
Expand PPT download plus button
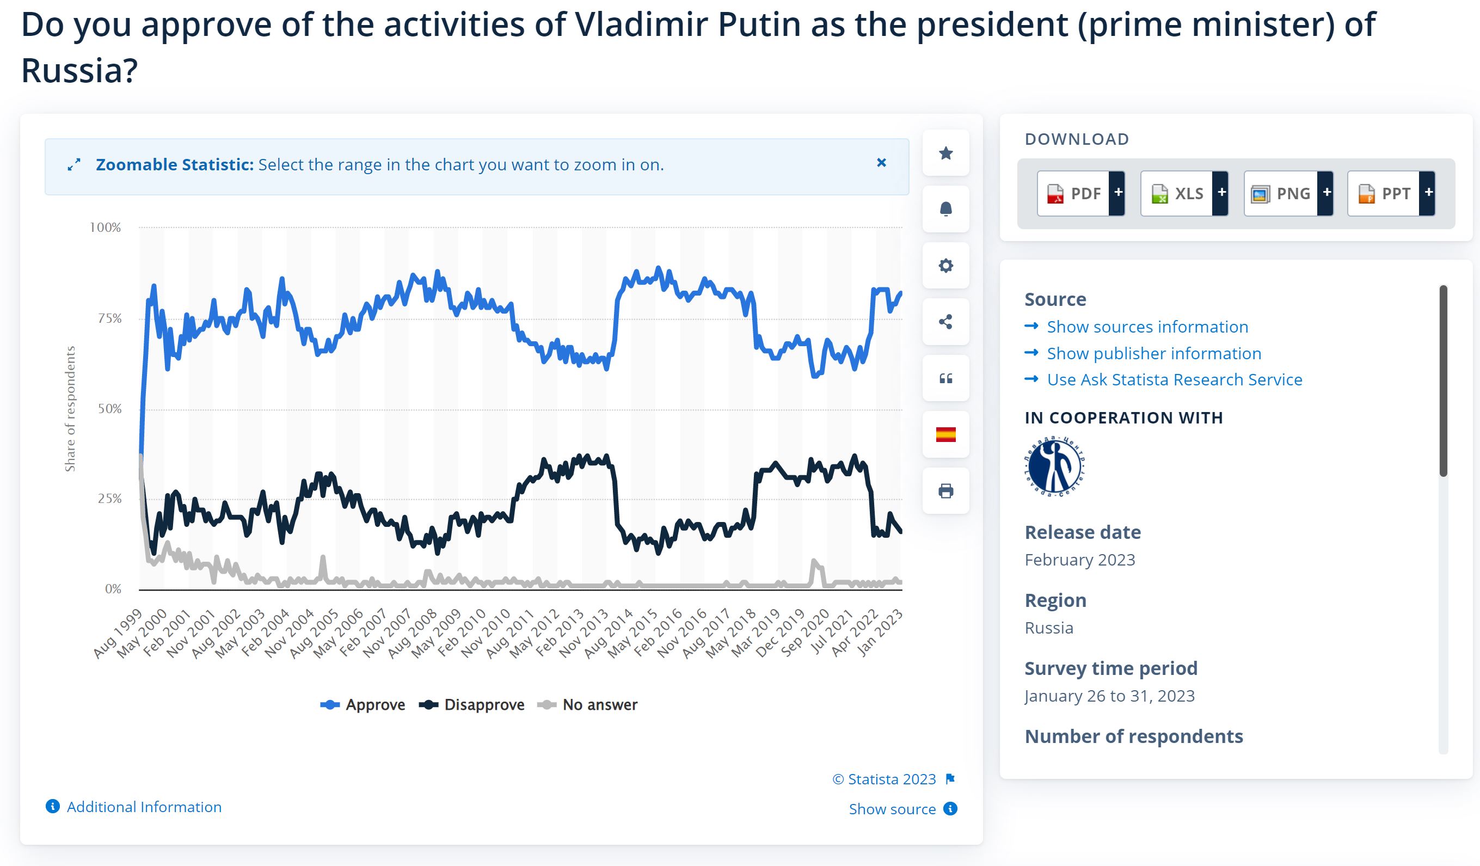tap(1428, 193)
